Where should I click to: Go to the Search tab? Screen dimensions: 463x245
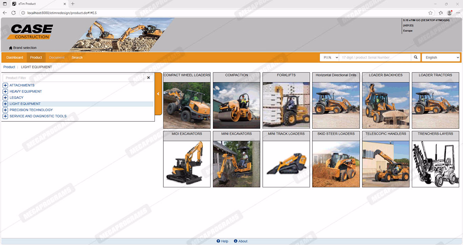77,58
